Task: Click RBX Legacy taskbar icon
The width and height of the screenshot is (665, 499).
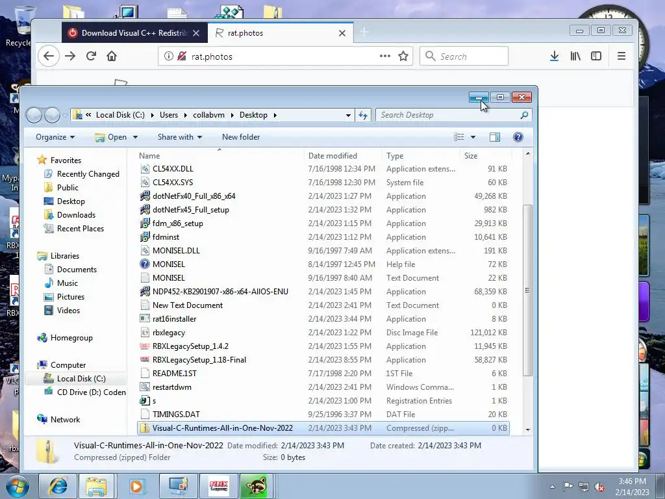Action: pos(218,486)
